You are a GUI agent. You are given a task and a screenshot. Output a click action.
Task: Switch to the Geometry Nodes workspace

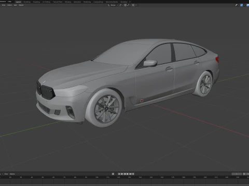pyautogui.click(x=112, y=2)
